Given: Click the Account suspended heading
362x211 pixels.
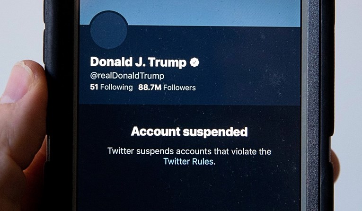Looking at the screenshot, I should [189, 132].
